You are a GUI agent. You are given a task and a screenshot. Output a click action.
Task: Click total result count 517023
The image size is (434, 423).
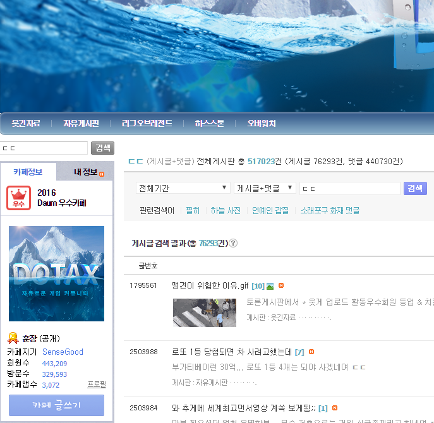coord(261,161)
